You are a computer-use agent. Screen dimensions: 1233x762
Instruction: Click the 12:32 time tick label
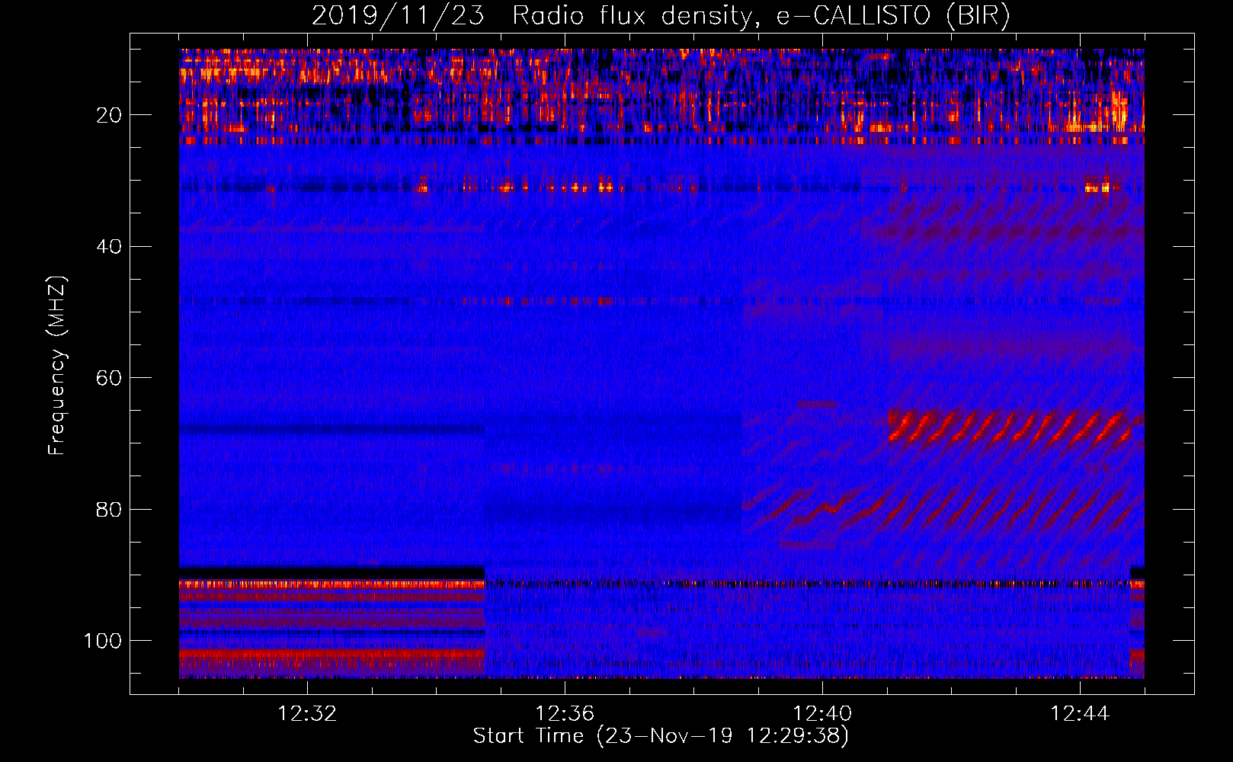307,714
